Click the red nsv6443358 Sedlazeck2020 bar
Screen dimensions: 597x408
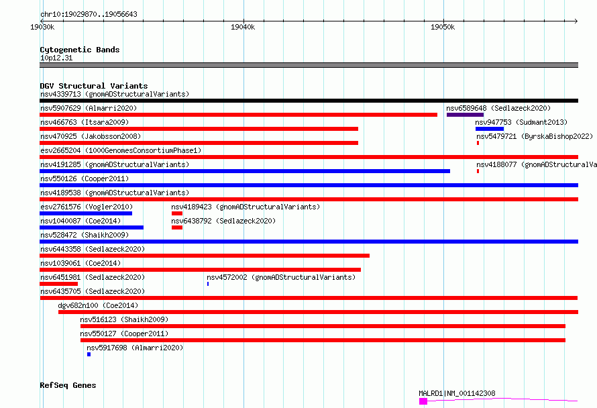point(205,256)
